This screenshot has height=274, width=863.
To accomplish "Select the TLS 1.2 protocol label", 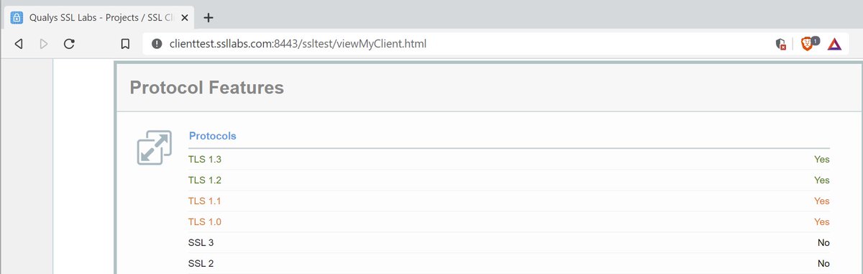I will [205, 180].
